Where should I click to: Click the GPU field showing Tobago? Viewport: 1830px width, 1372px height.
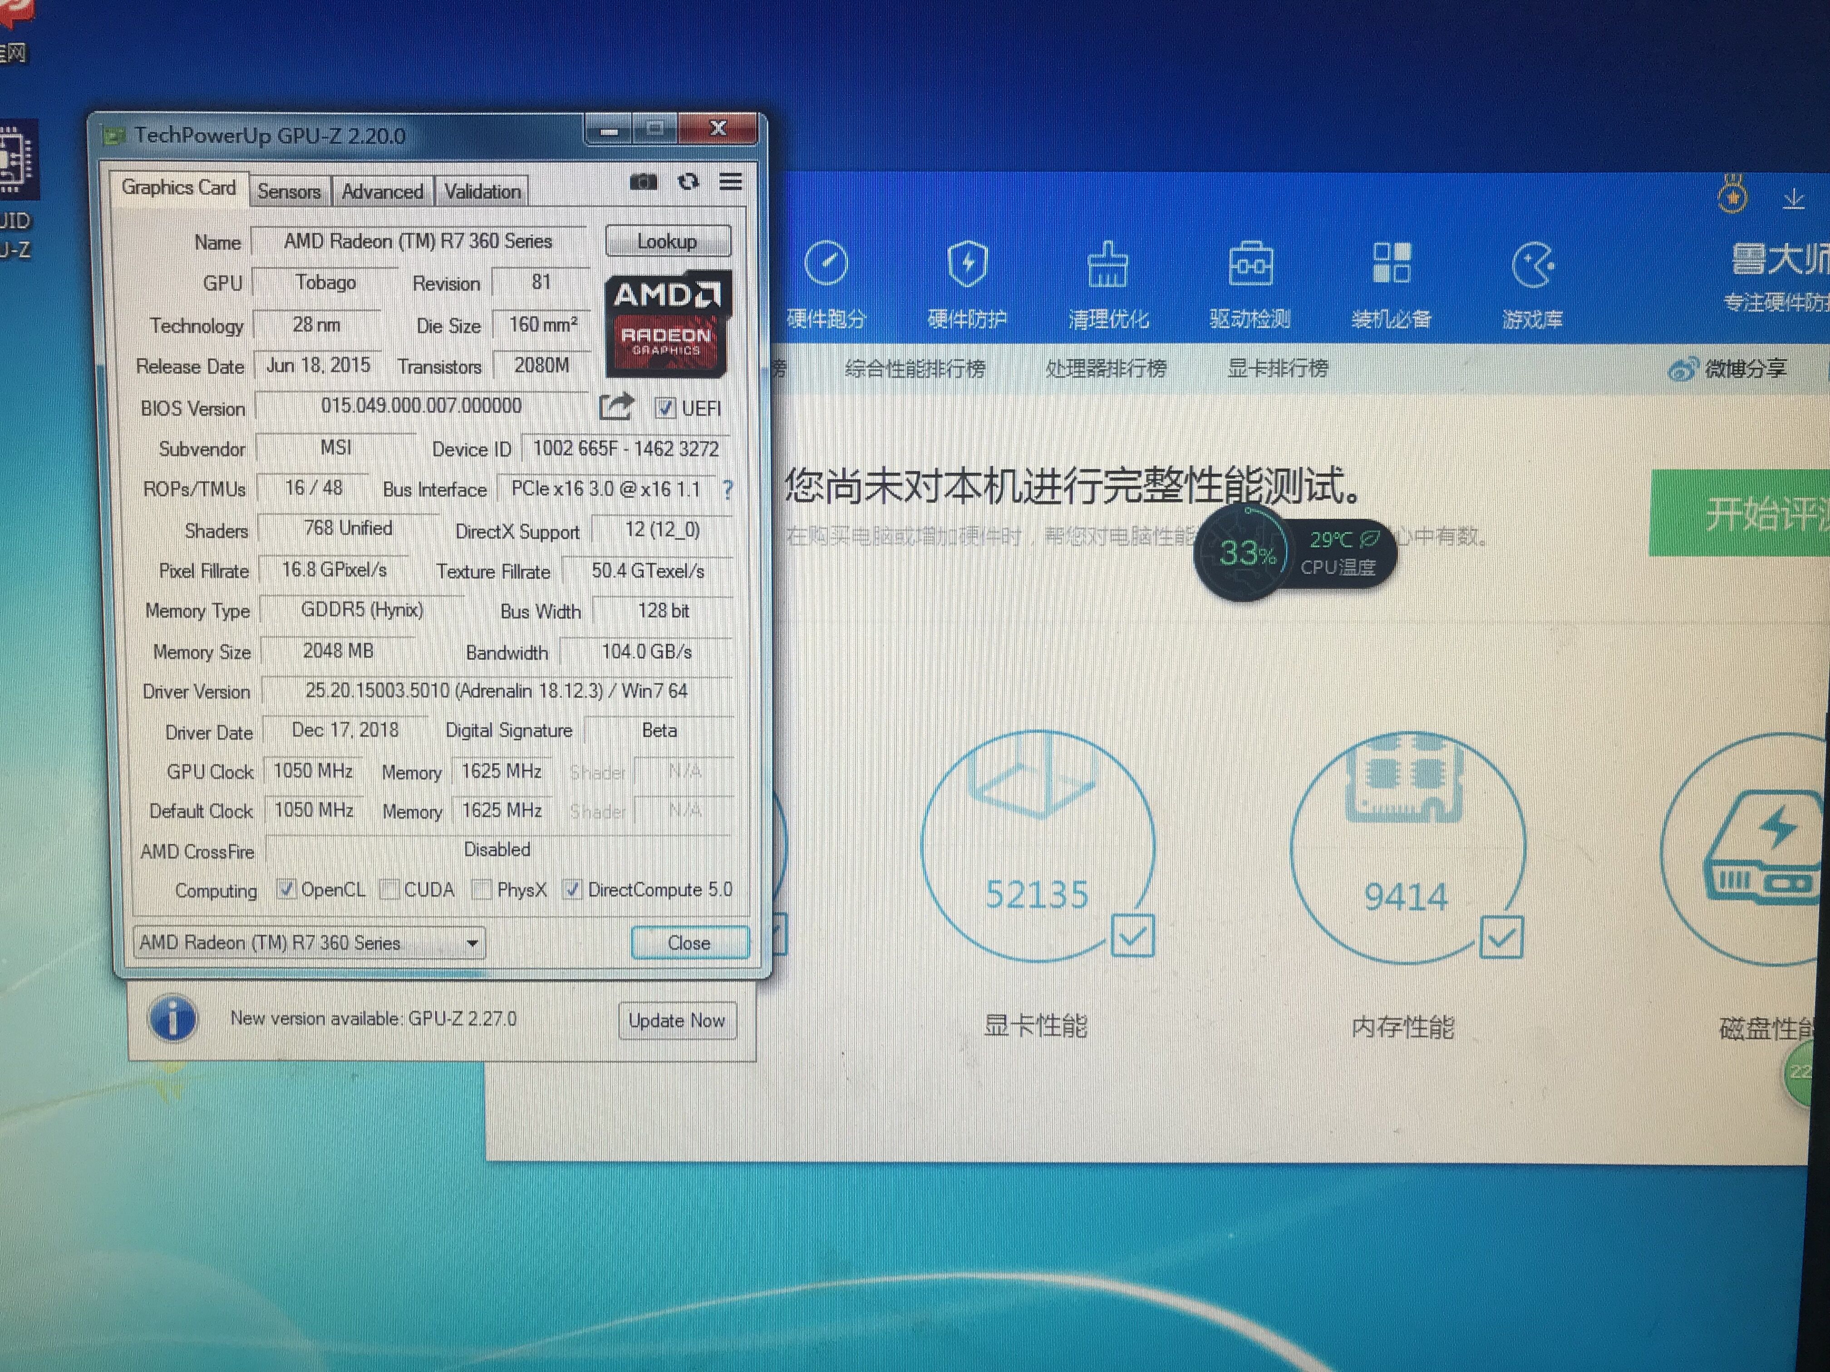coord(326,283)
